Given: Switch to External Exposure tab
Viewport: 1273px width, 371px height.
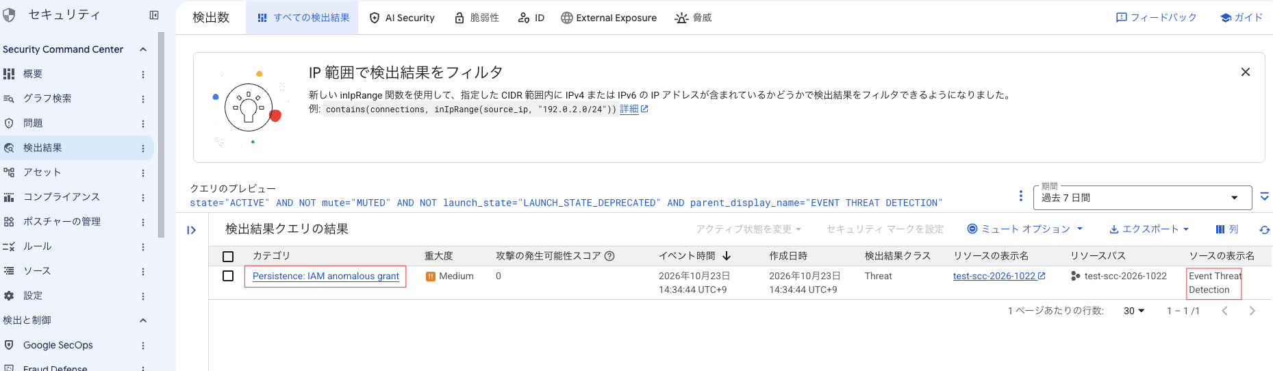Looking at the screenshot, I should [608, 18].
